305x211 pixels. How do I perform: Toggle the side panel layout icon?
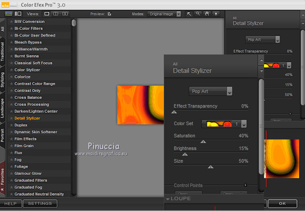[x=18, y=14]
